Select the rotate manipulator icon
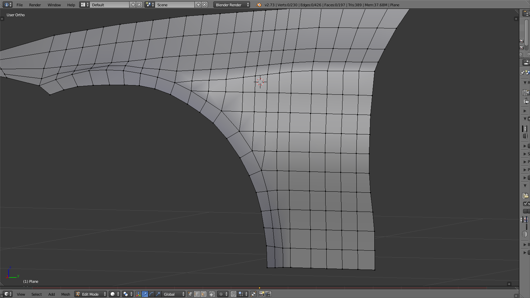 (x=151, y=294)
